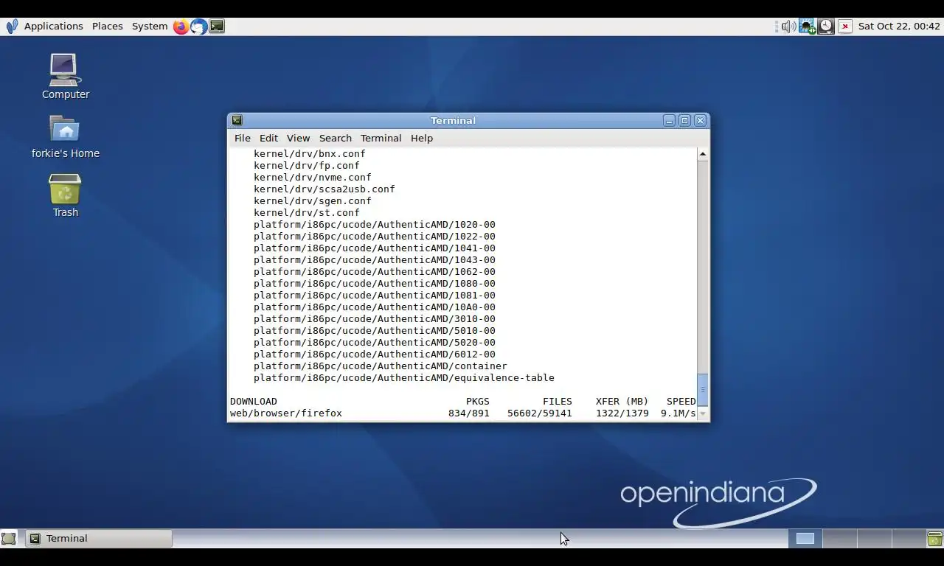Viewport: 944px width, 566px height.
Task: Click the AuthenticAMD/1020-00 line
Action: [375, 225]
